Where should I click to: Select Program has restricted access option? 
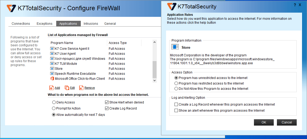click(x=176, y=83)
